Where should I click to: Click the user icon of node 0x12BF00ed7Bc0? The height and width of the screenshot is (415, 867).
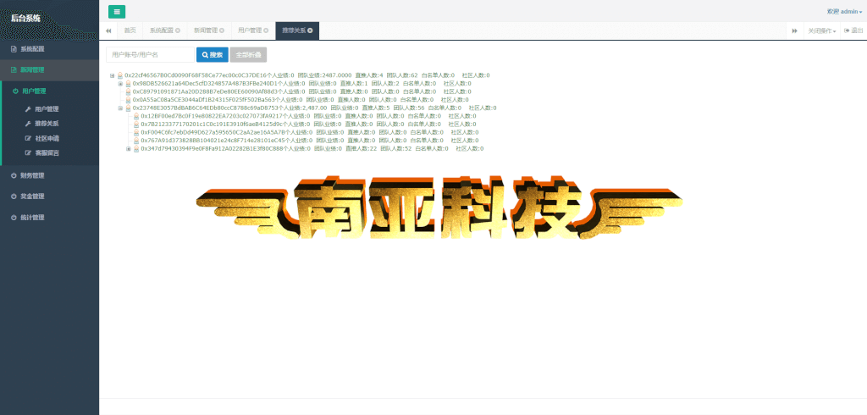136,116
